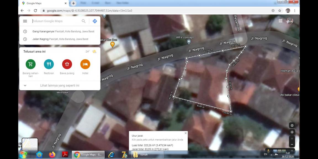Open the Google Maps hamburger menu

tap(25, 21)
